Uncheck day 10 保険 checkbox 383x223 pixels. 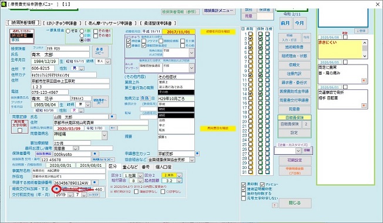(x=261, y=75)
